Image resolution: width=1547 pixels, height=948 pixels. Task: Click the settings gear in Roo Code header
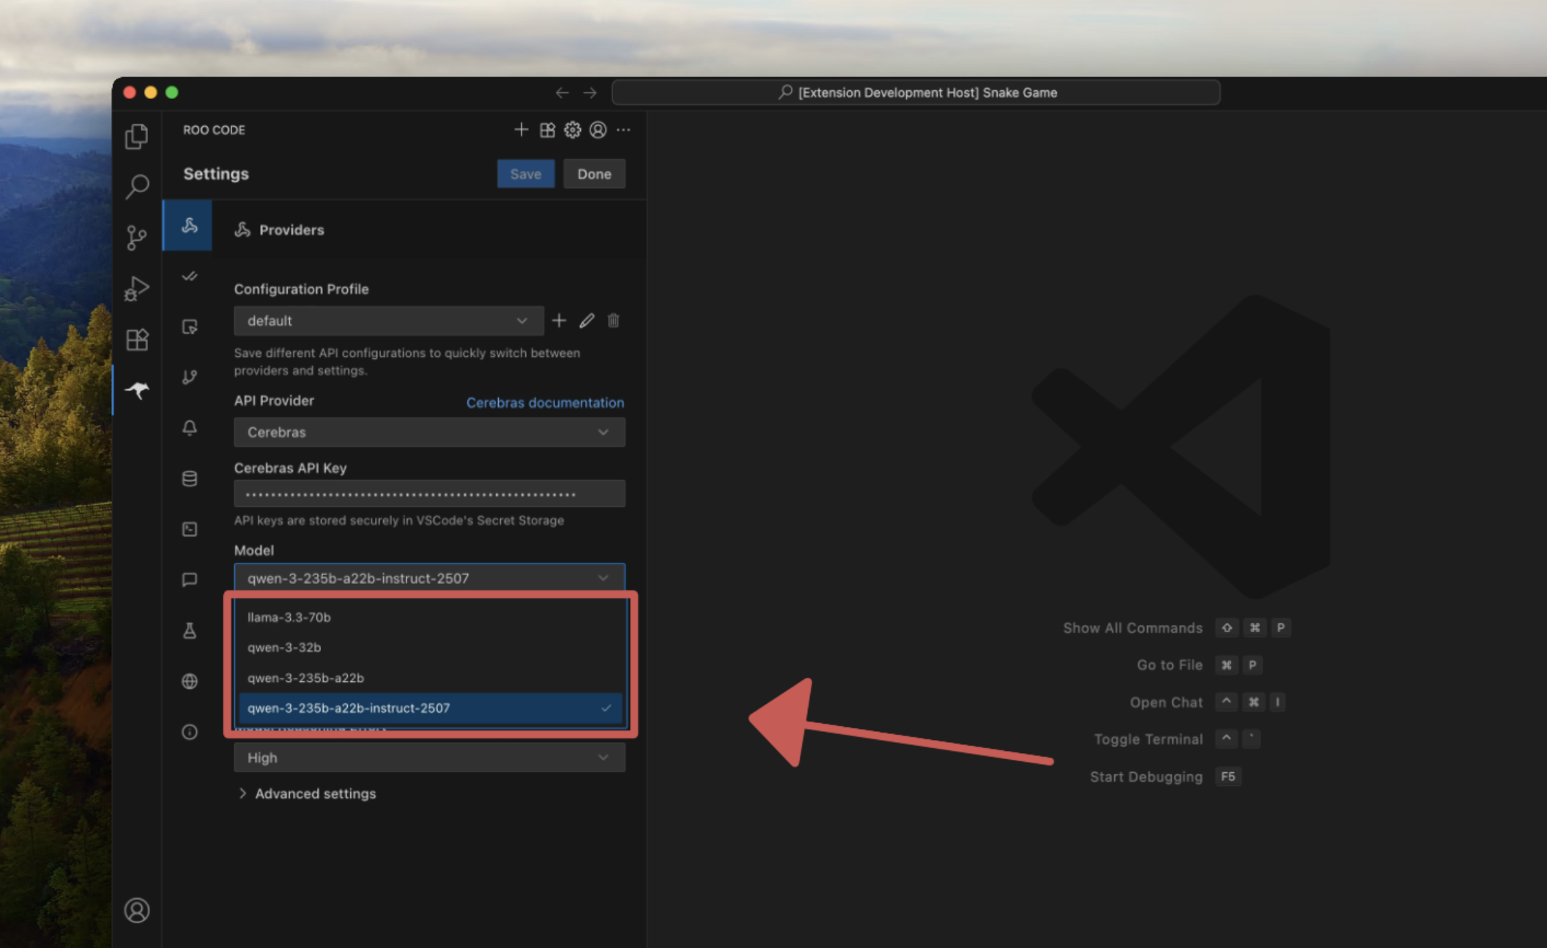pyautogui.click(x=572, y=130)
